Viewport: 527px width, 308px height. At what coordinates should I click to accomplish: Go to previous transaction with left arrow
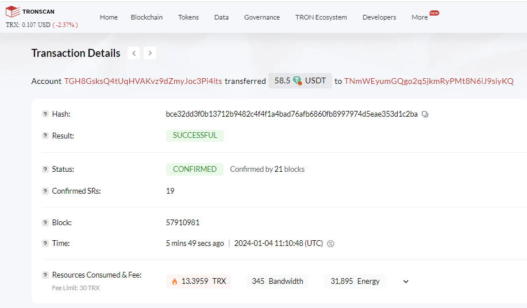(x=134, y=53)
